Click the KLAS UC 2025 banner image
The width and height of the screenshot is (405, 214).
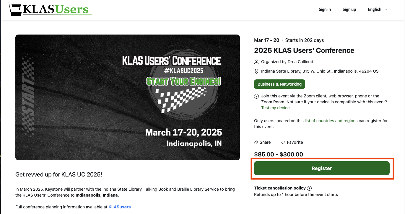click(128, 97)
